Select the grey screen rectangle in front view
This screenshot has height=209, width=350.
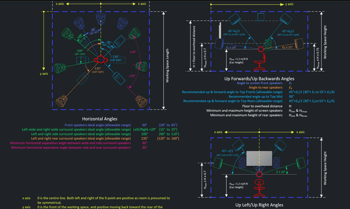259,158
